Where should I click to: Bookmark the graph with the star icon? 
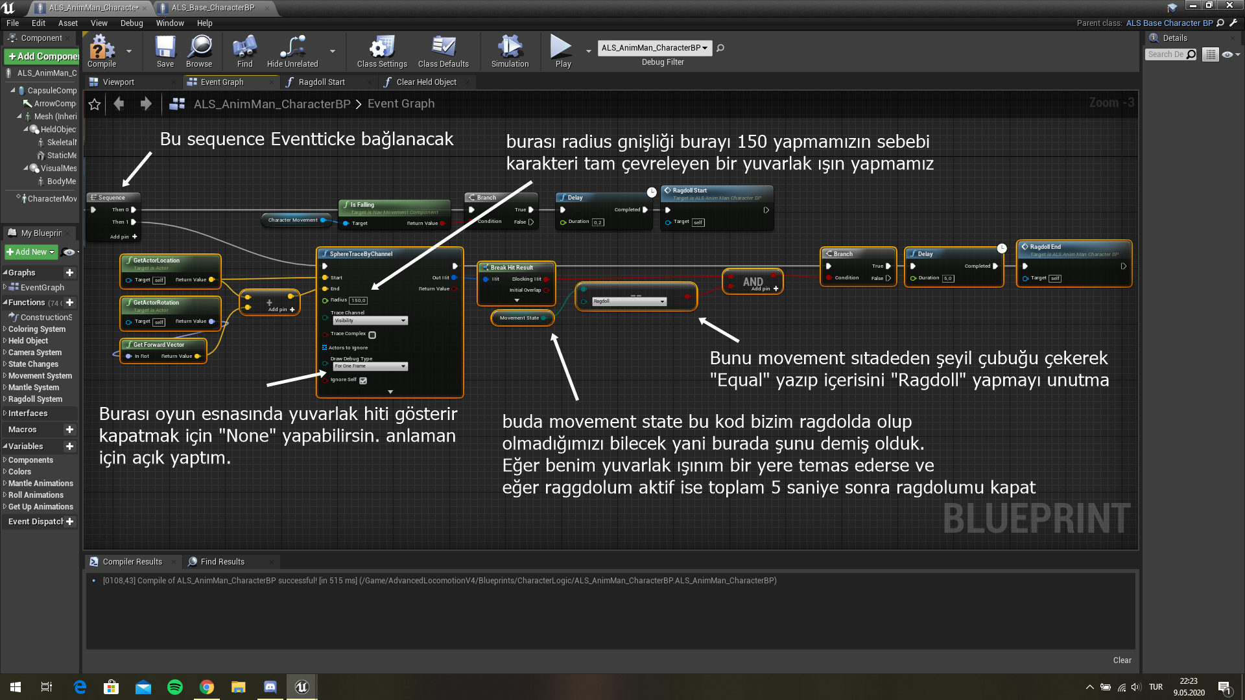pos(95,104)
